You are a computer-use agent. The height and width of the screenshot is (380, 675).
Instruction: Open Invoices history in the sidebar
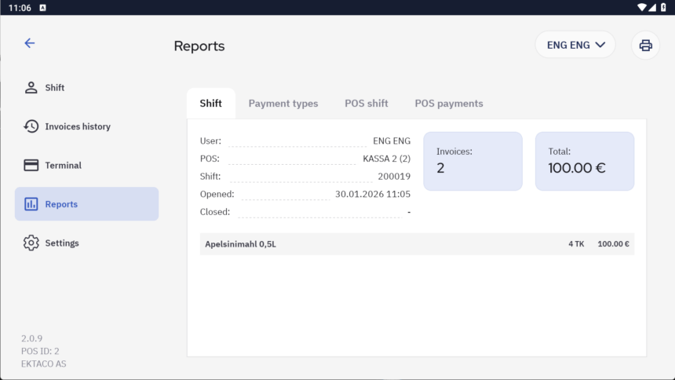[x=78, y=126]
